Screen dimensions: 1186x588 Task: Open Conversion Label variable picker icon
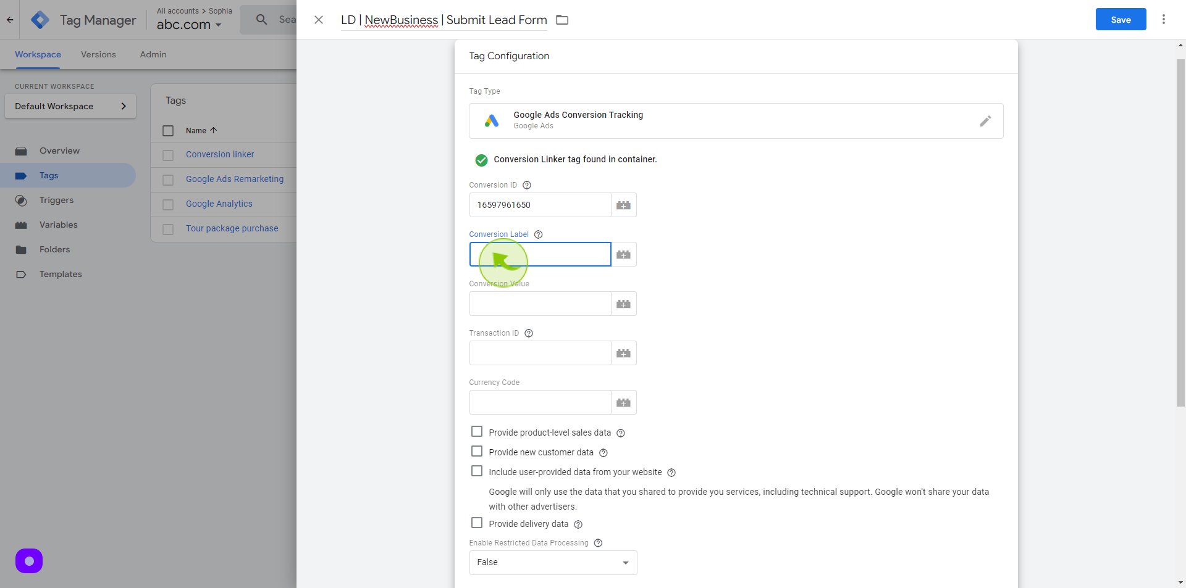pyautogui.click(x=624, y=254)
